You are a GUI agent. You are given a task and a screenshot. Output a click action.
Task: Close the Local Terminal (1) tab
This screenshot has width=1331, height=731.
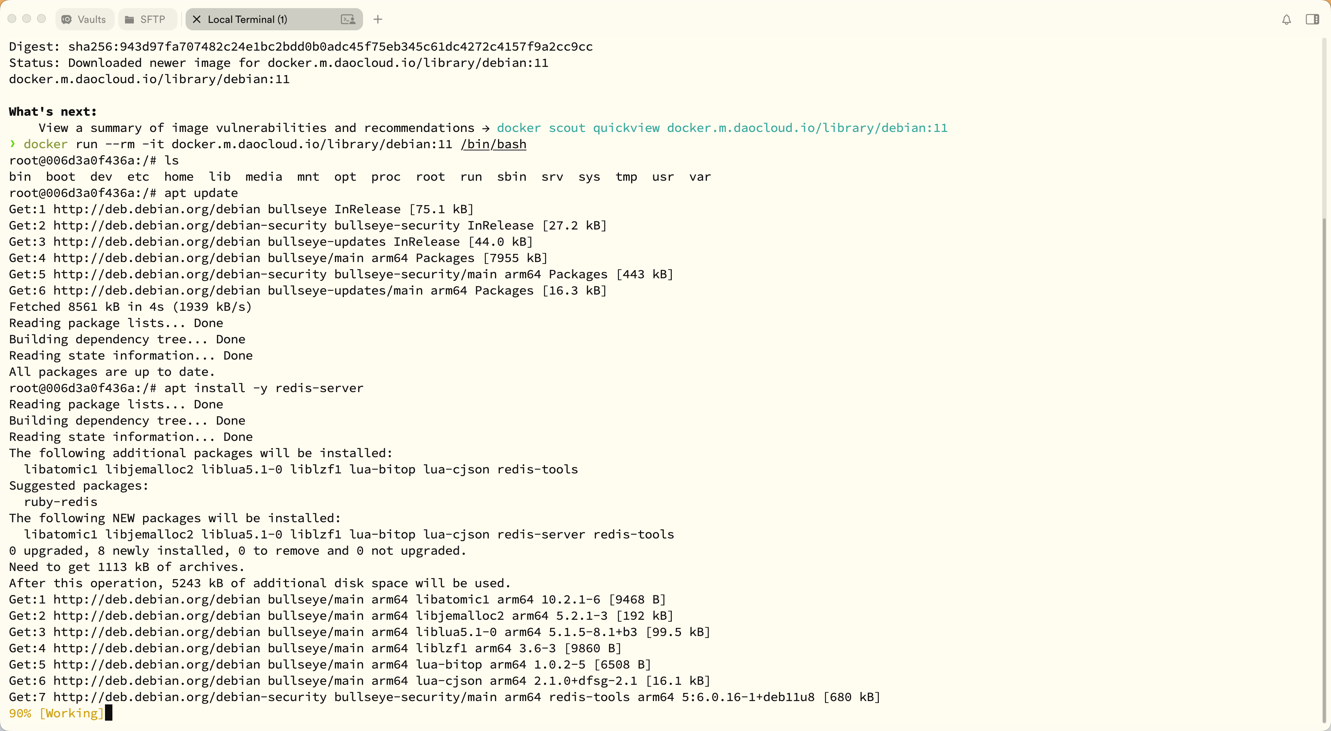[196, 19]
